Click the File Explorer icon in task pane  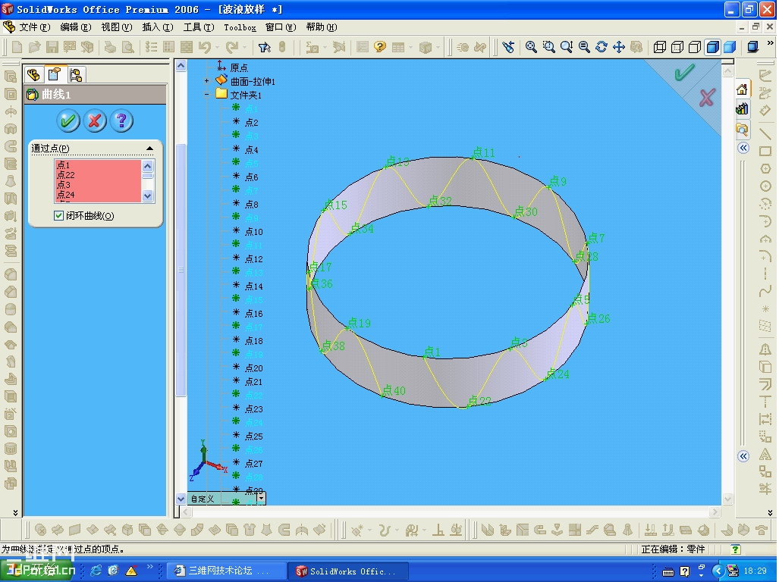[742, 130]
